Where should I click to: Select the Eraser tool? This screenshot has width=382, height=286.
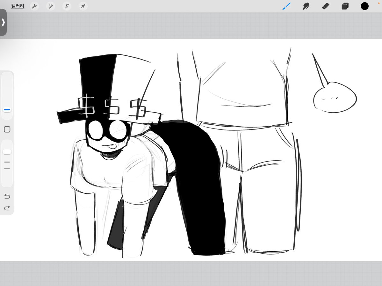click(326, 6)
